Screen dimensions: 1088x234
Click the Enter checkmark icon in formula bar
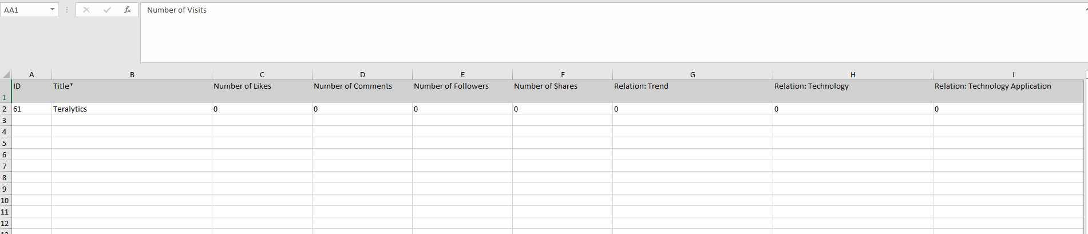coord(107,10)
